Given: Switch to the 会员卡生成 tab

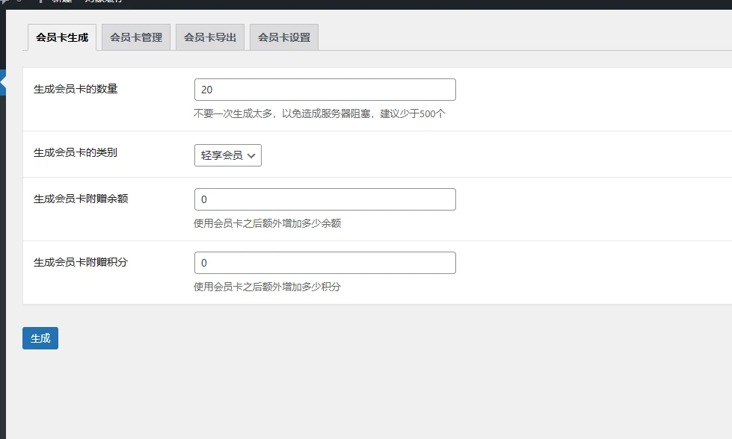Looking at the screenshot, I should click(x=62, y=37).
